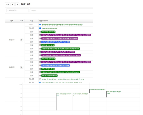
Task: Open the KACI green task on 09/02
Action: [x=48, y=69]
